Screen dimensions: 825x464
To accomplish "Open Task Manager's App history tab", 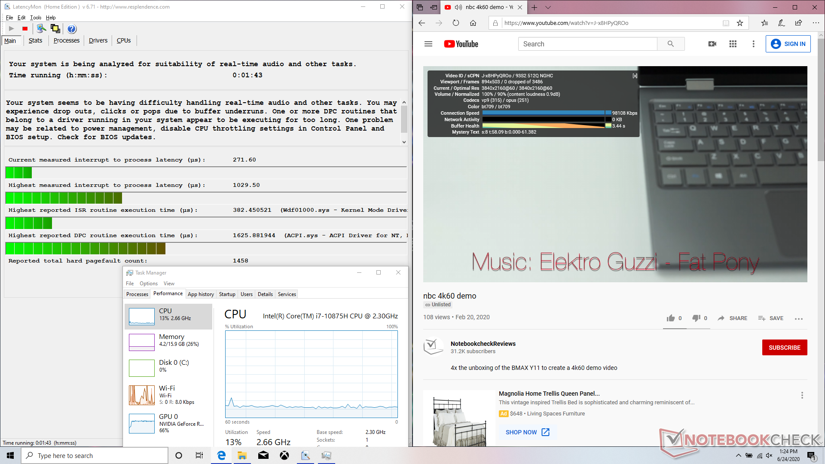I will pos(201,294).
